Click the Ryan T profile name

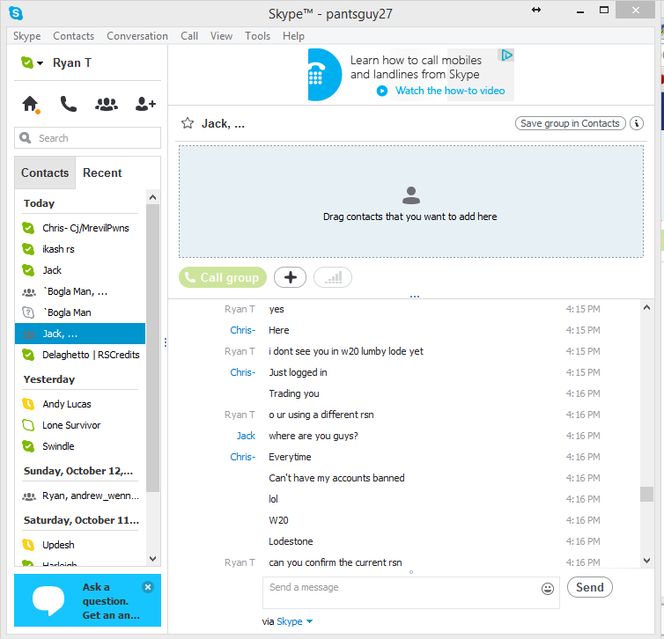click(x=71, y=63)
